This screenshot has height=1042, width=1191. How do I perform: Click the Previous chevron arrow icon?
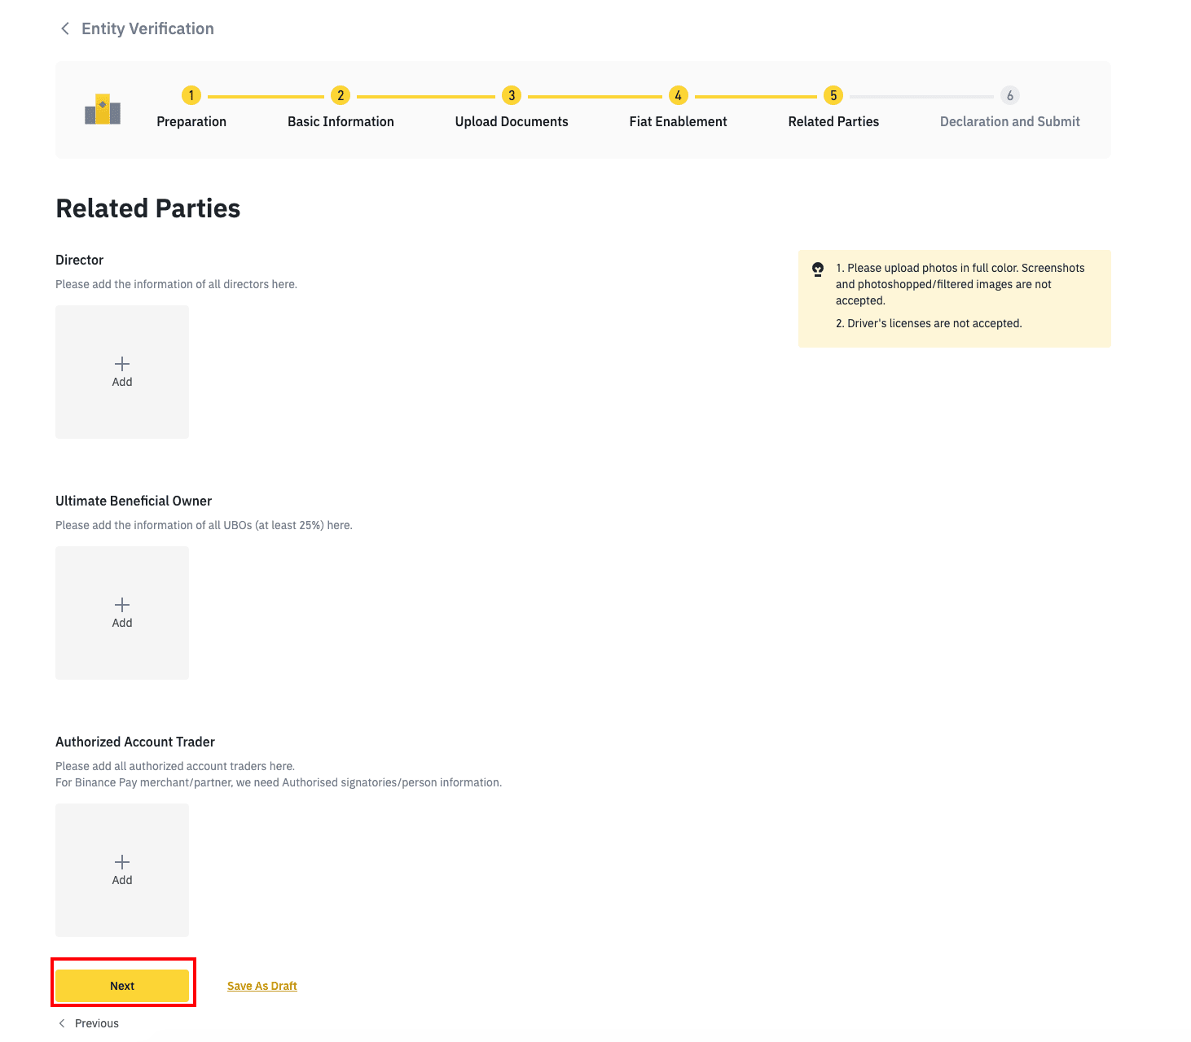62,1023
